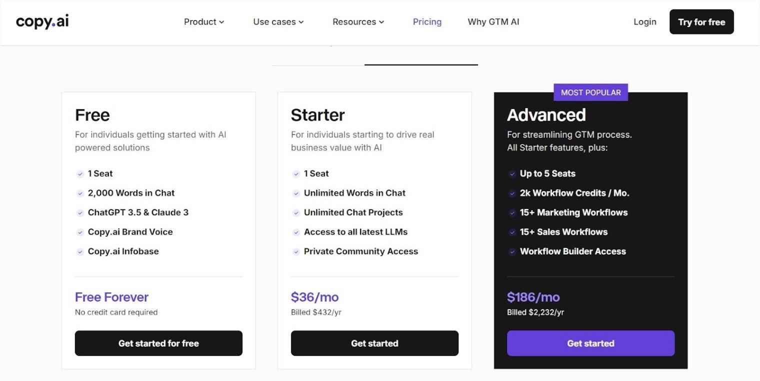Click the $36/mo price
This screenshot has height=381, width=760.
[315, 297]
